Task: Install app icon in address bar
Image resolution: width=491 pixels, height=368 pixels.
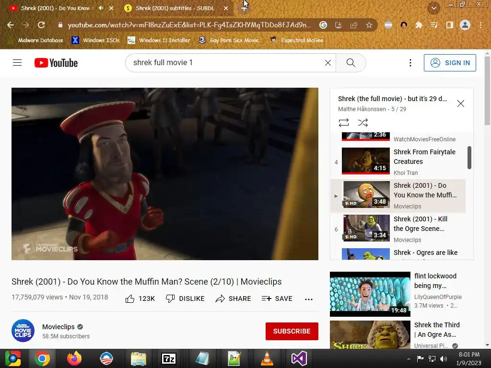Action: pyautogui.click(x=339, y=25)
